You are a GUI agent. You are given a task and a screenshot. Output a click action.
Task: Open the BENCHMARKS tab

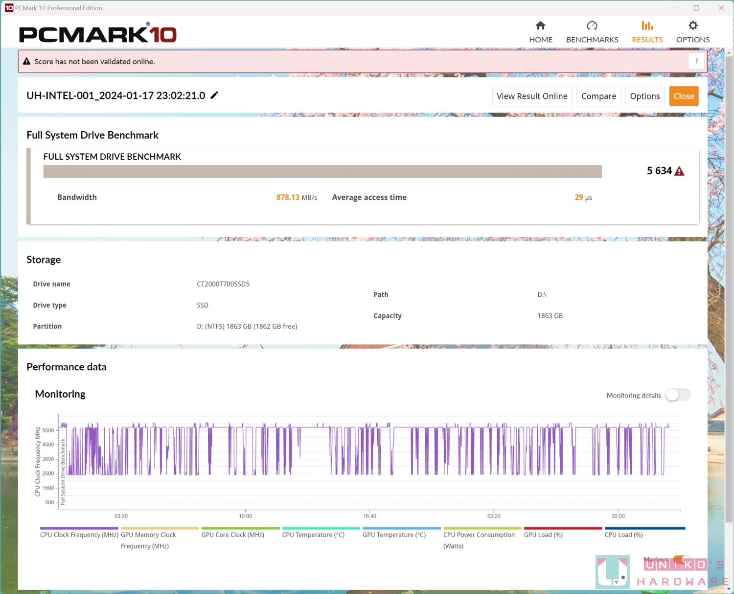[x=592, y=32]
